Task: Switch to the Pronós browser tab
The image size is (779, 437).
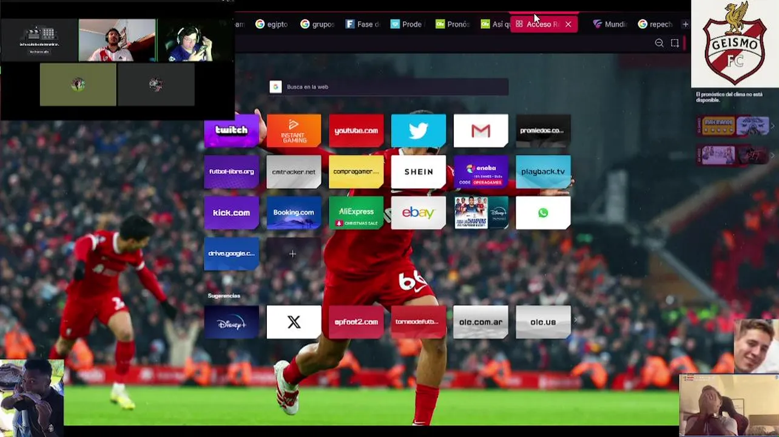Action: point(453,24)
